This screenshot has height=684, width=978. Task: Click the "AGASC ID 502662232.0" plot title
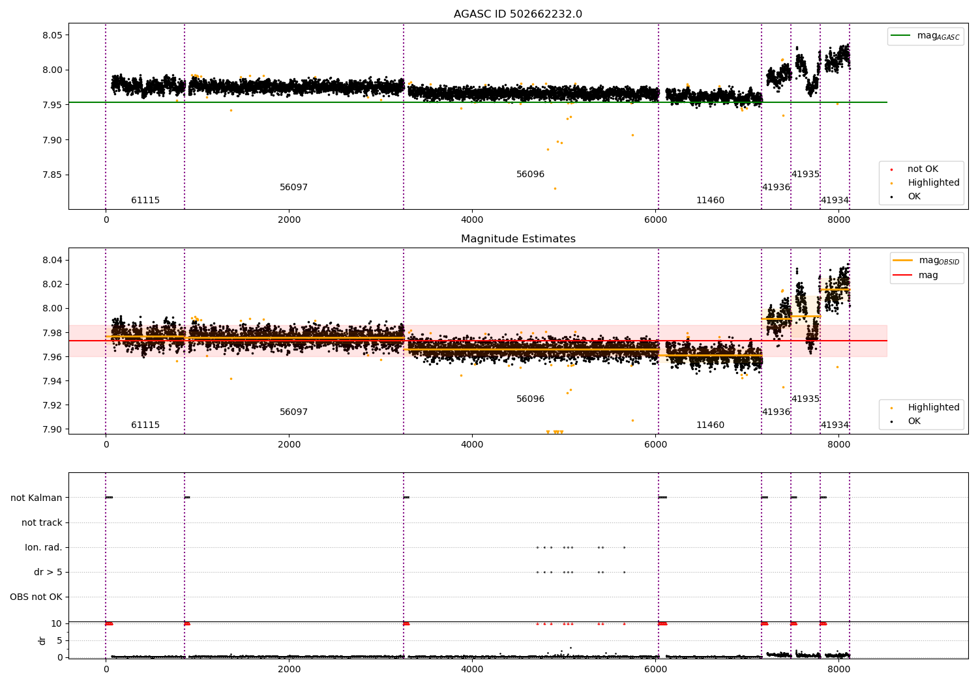point(518,14)
